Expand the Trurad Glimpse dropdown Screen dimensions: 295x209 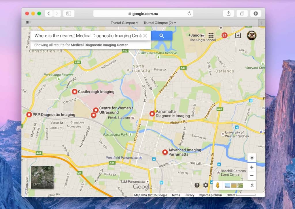click(x=124, y=23)
